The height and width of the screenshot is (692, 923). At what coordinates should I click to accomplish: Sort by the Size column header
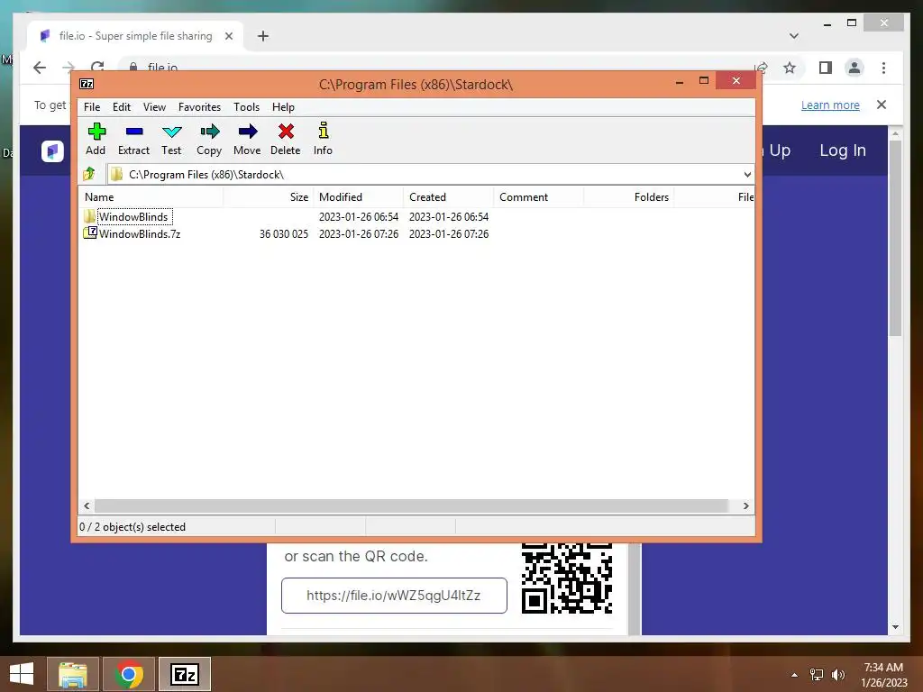(268, 197)
